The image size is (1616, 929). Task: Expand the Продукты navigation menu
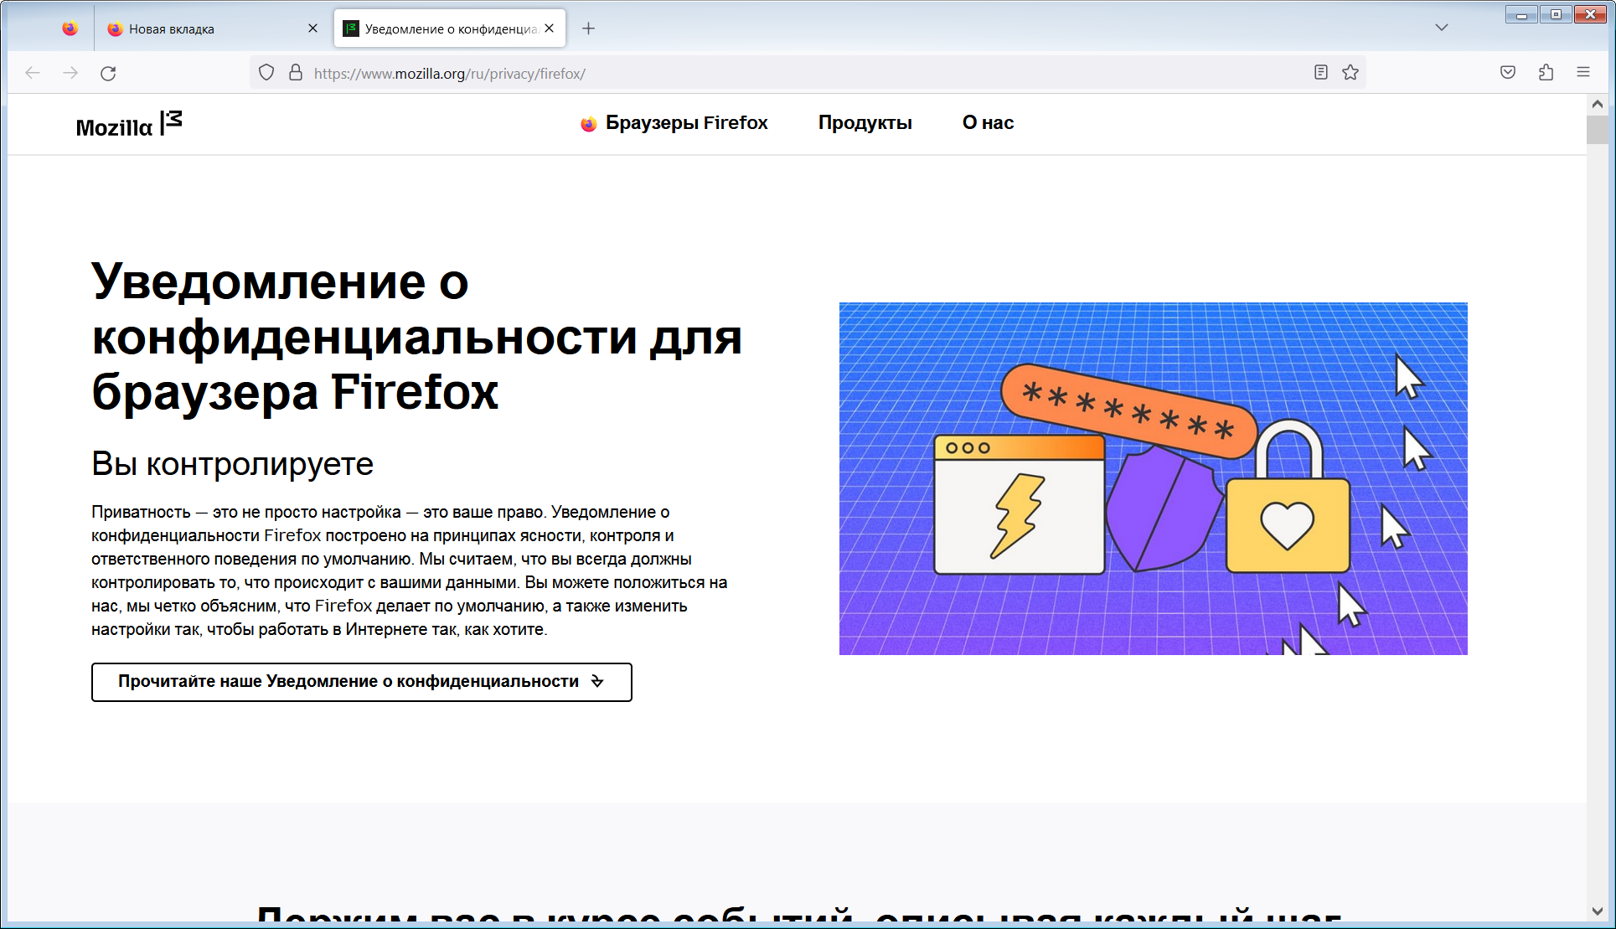pos(865,123)
